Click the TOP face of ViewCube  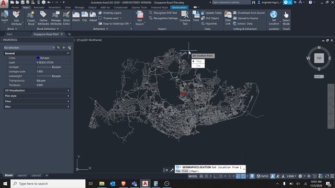pos(319,58)
